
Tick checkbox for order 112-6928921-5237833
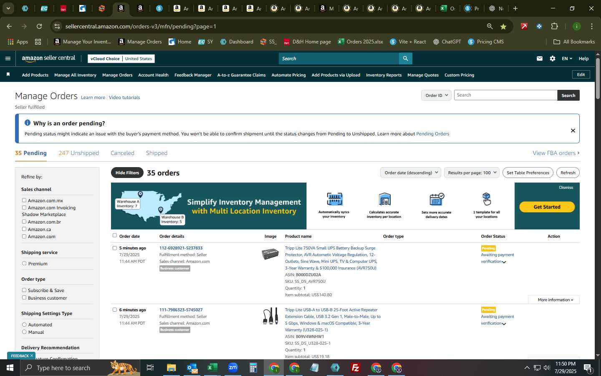point(115,248)
